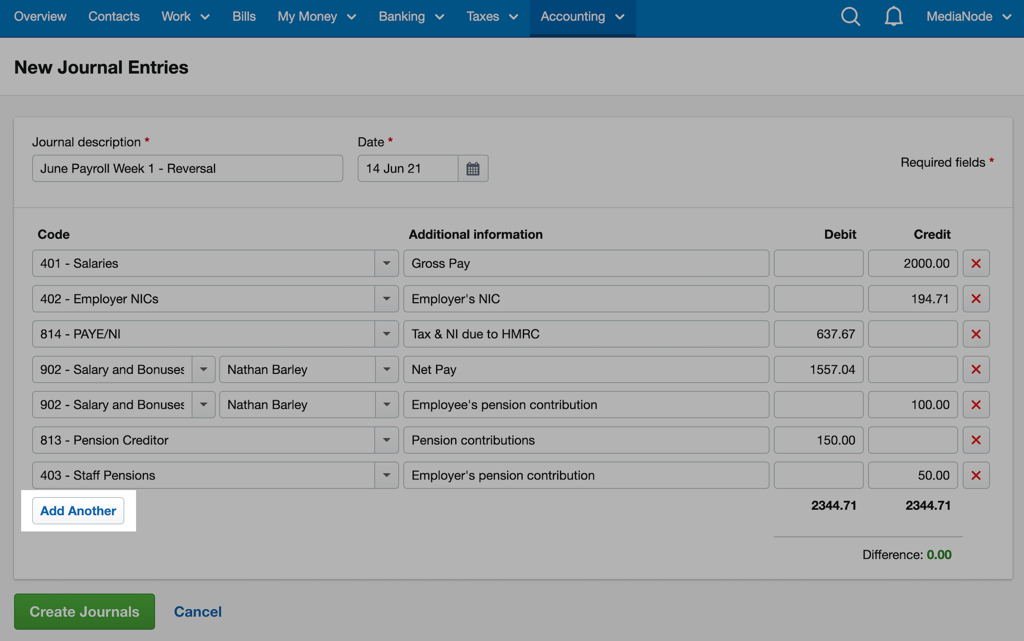Edit the 50.00 credit amount

(x=913, y=475)
